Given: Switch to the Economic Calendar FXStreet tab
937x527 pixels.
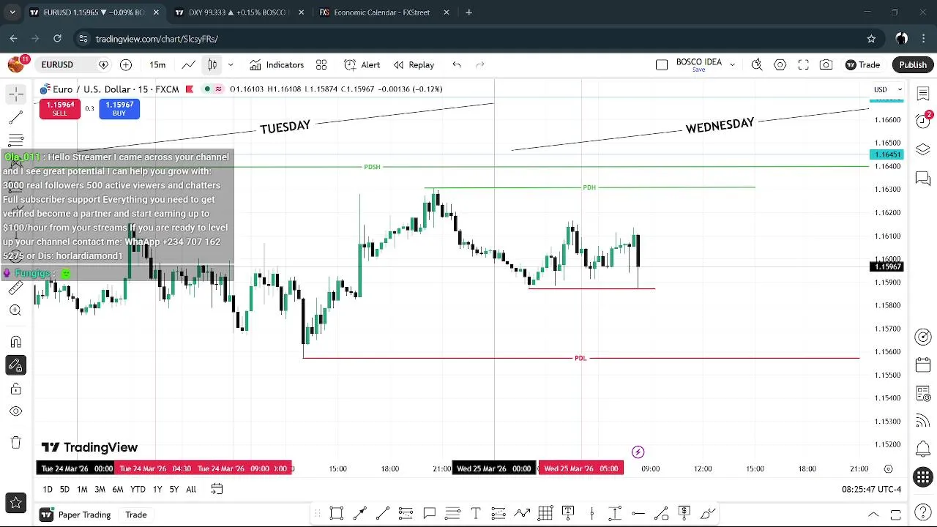Looking at the screenshot, I should coord(382,12).
